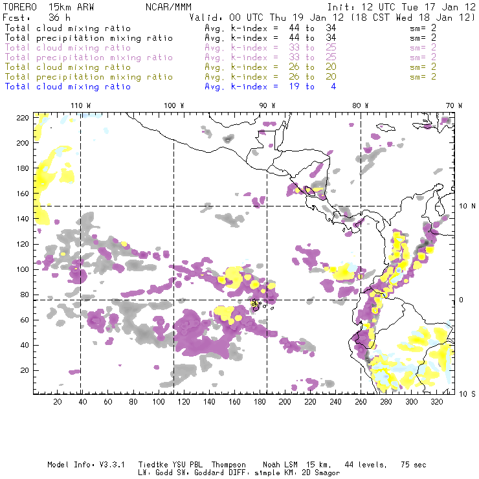The width and height of the screenshot is (479, 479).
Task: Click the '70 W' longitude label
Action: 454,106
